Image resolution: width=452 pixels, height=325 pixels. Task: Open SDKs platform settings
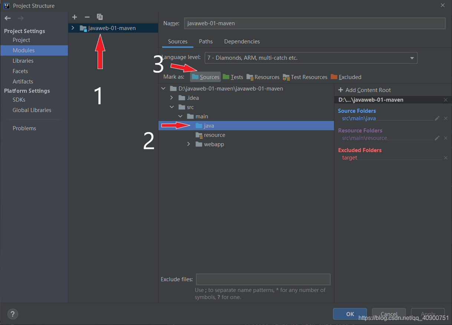click(19, 100)
